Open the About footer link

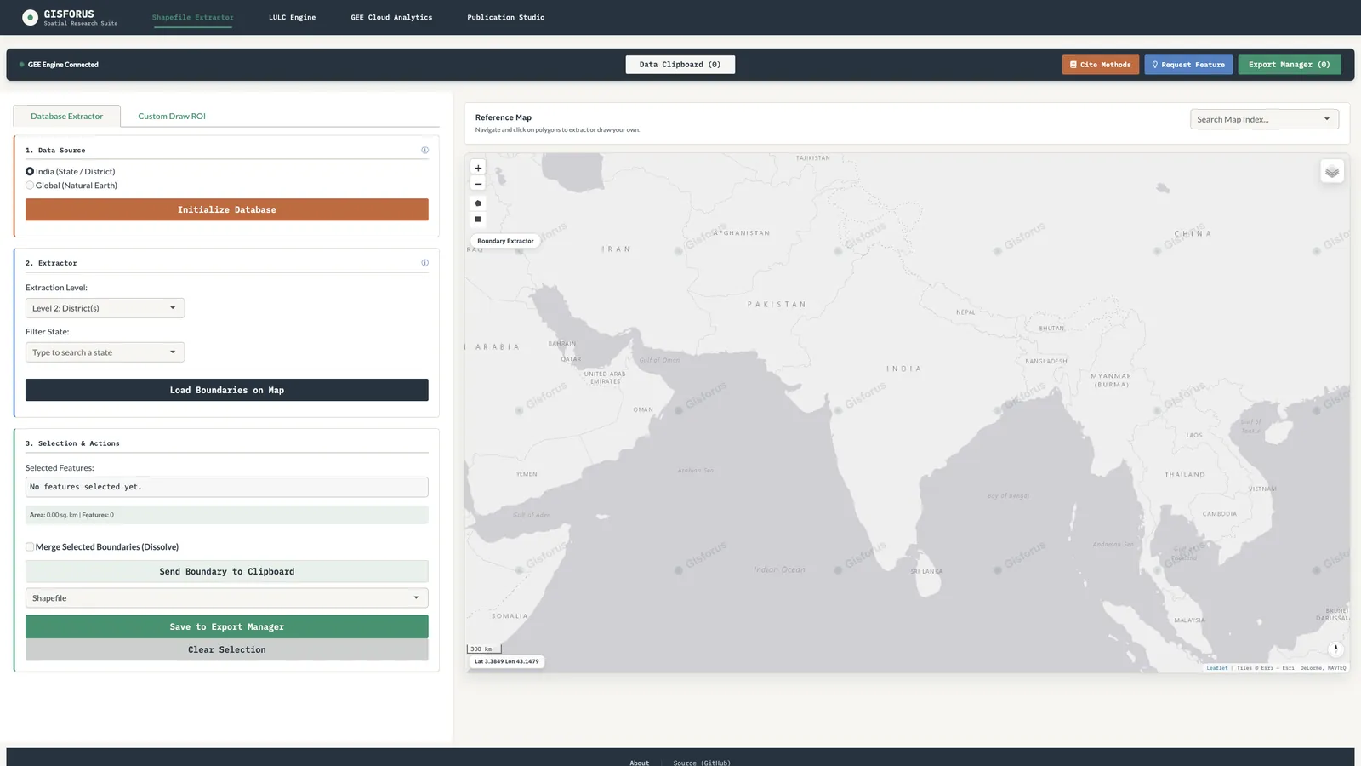click(640, 763)
